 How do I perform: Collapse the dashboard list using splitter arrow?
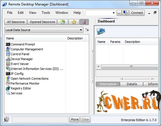click(x=122, y=79)
